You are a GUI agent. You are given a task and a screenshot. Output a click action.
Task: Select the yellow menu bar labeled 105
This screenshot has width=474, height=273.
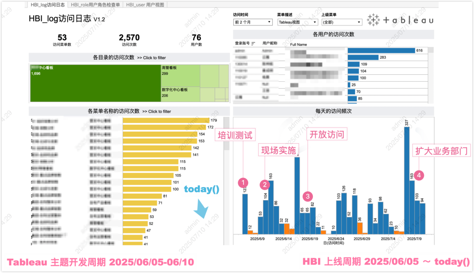point(148,176)
